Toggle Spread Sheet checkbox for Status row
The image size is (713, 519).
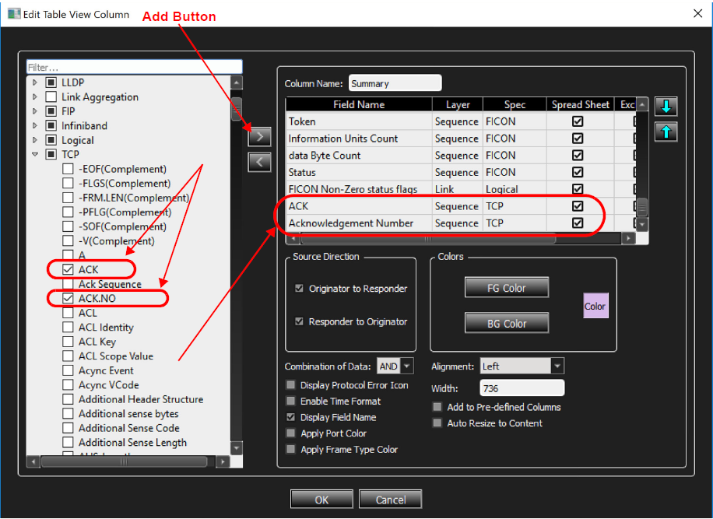coord(578,172)
